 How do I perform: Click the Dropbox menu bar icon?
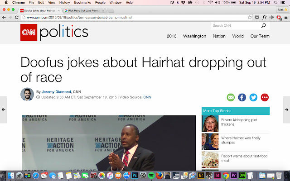[x=183, y=2]
